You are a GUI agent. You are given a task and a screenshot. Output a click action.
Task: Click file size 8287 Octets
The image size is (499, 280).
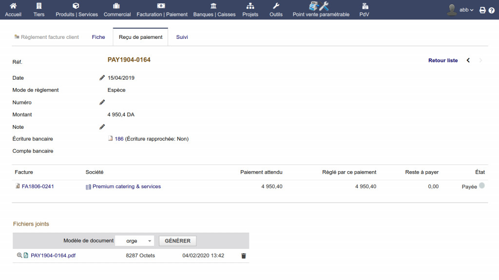(140, 255)
